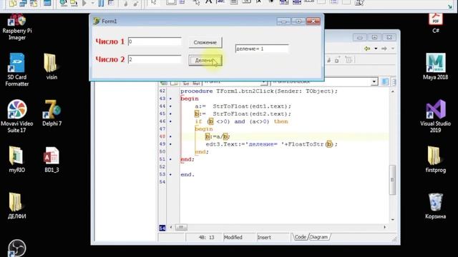Open the BD1_3 Access database file
The image size is (458, 257).
tap(52, 159)
